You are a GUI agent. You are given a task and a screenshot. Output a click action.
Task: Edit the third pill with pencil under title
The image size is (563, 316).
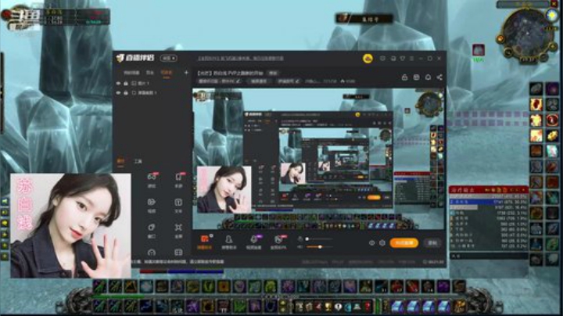point(289,81)
